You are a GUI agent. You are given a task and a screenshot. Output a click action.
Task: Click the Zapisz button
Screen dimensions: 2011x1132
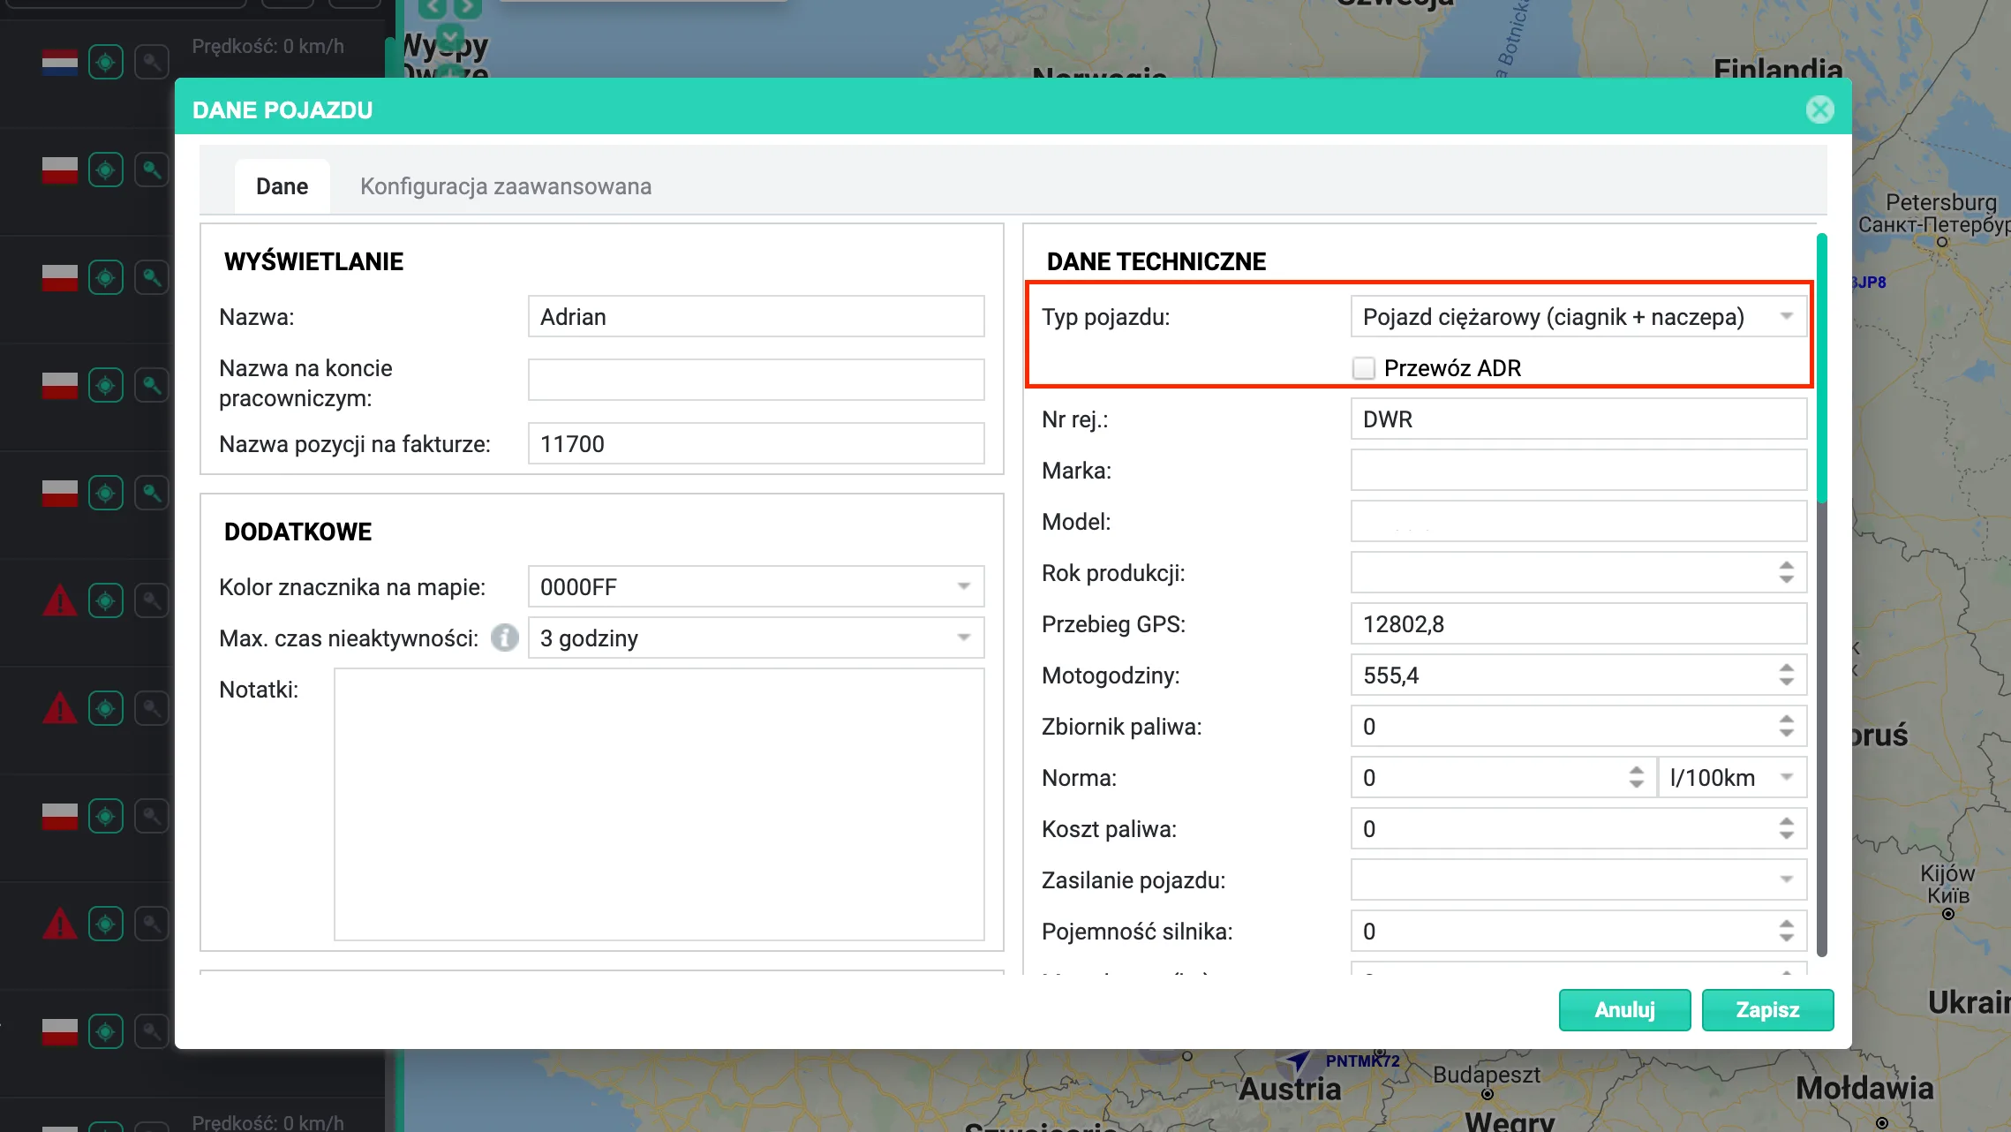click(1767, 1010)
